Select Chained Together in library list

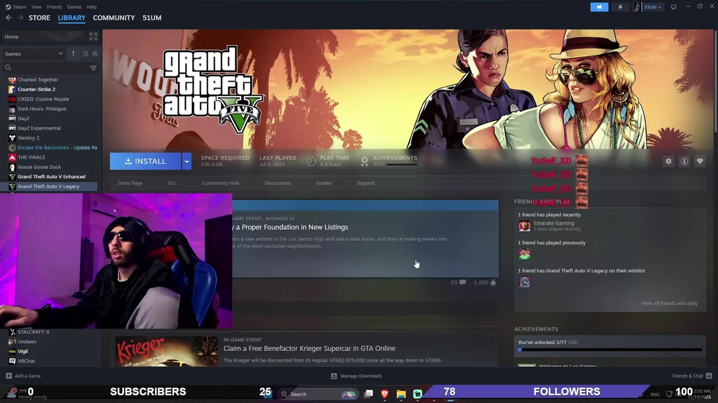[38, 79]
